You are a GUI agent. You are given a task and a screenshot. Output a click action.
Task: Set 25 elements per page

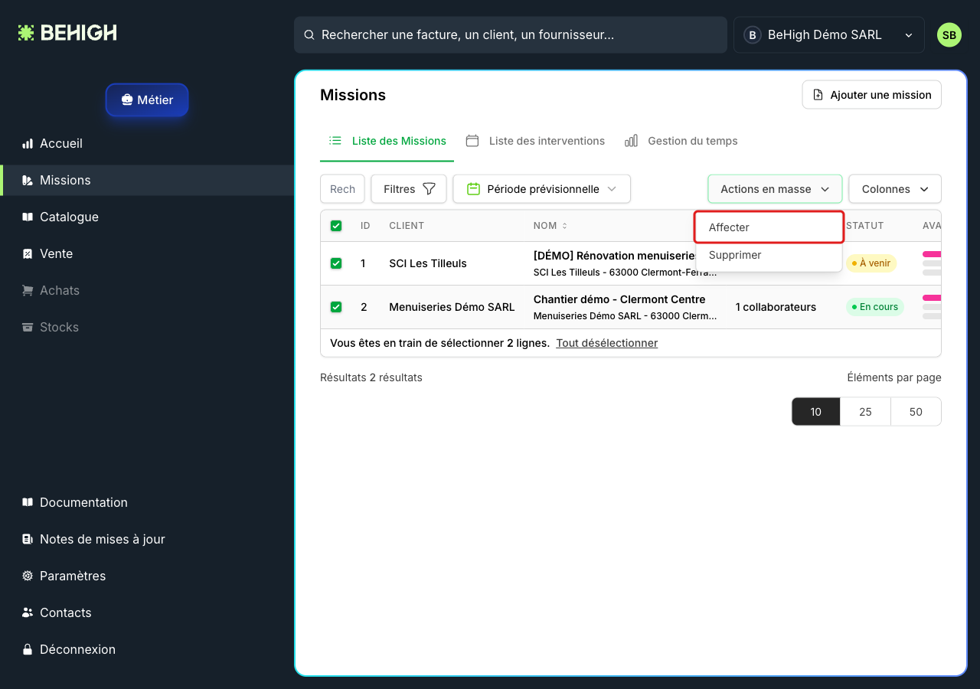865,412
